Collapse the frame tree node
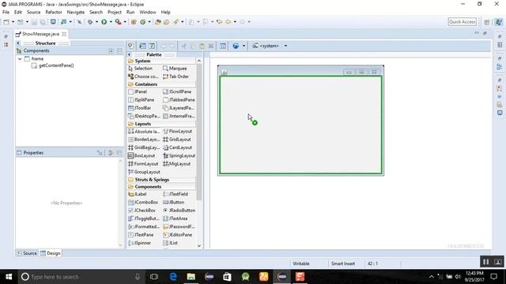 click(x=20, y=59)
